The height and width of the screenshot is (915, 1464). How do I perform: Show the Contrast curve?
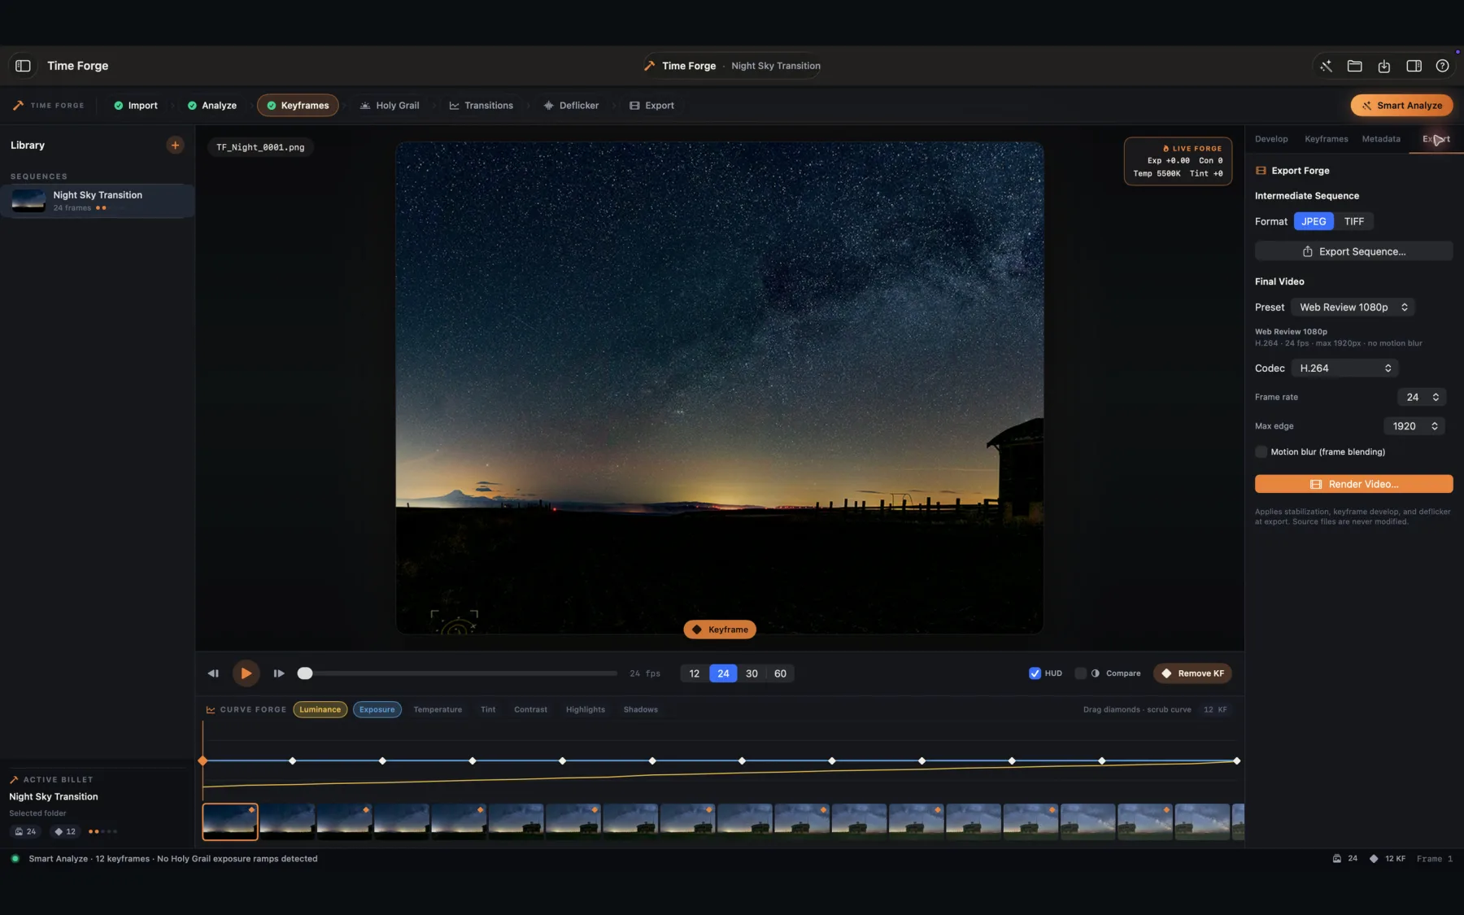[530, 710]
